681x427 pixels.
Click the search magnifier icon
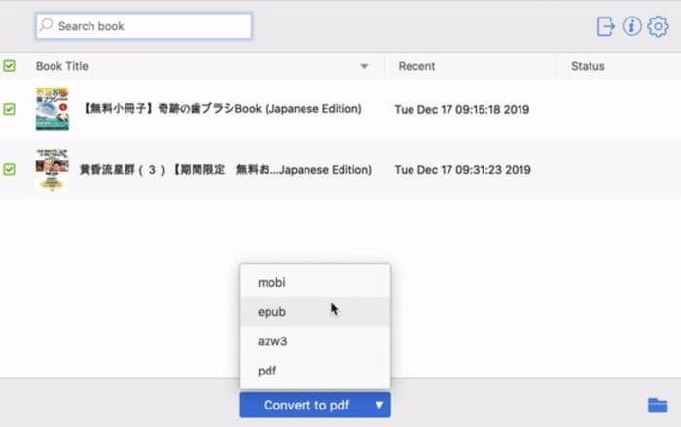(46, 24)
